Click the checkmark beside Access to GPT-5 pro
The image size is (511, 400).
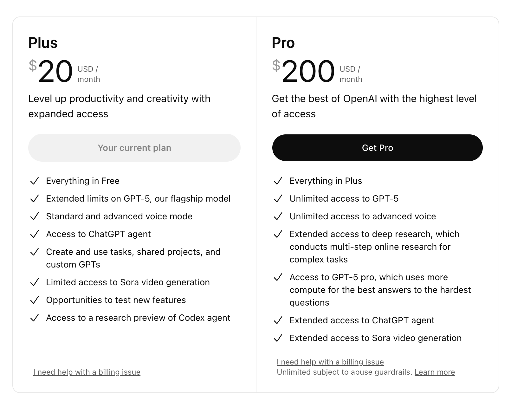278,277
